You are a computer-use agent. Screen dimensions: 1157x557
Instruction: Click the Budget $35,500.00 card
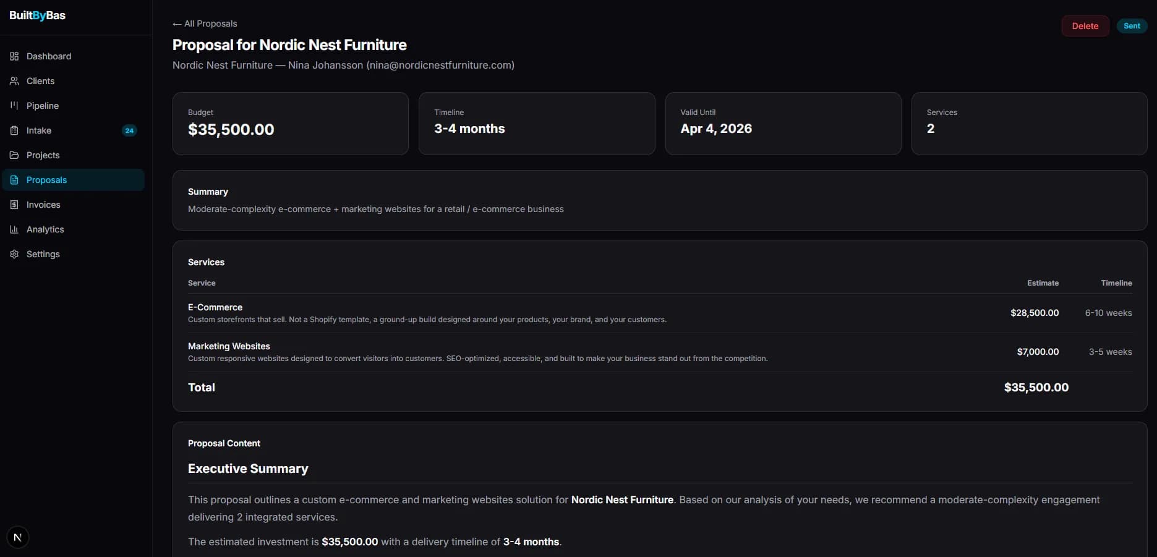[290, 124]
